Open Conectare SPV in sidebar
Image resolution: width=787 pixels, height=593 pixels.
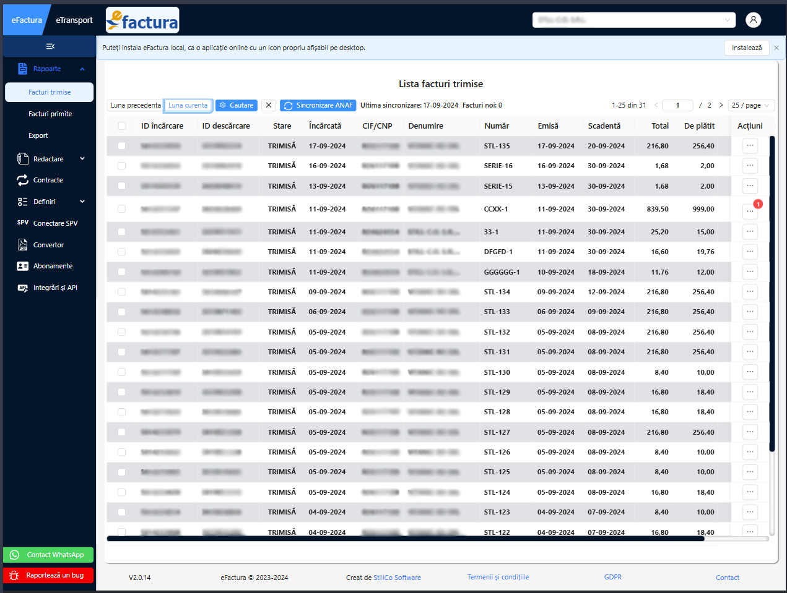pos(55,223)
